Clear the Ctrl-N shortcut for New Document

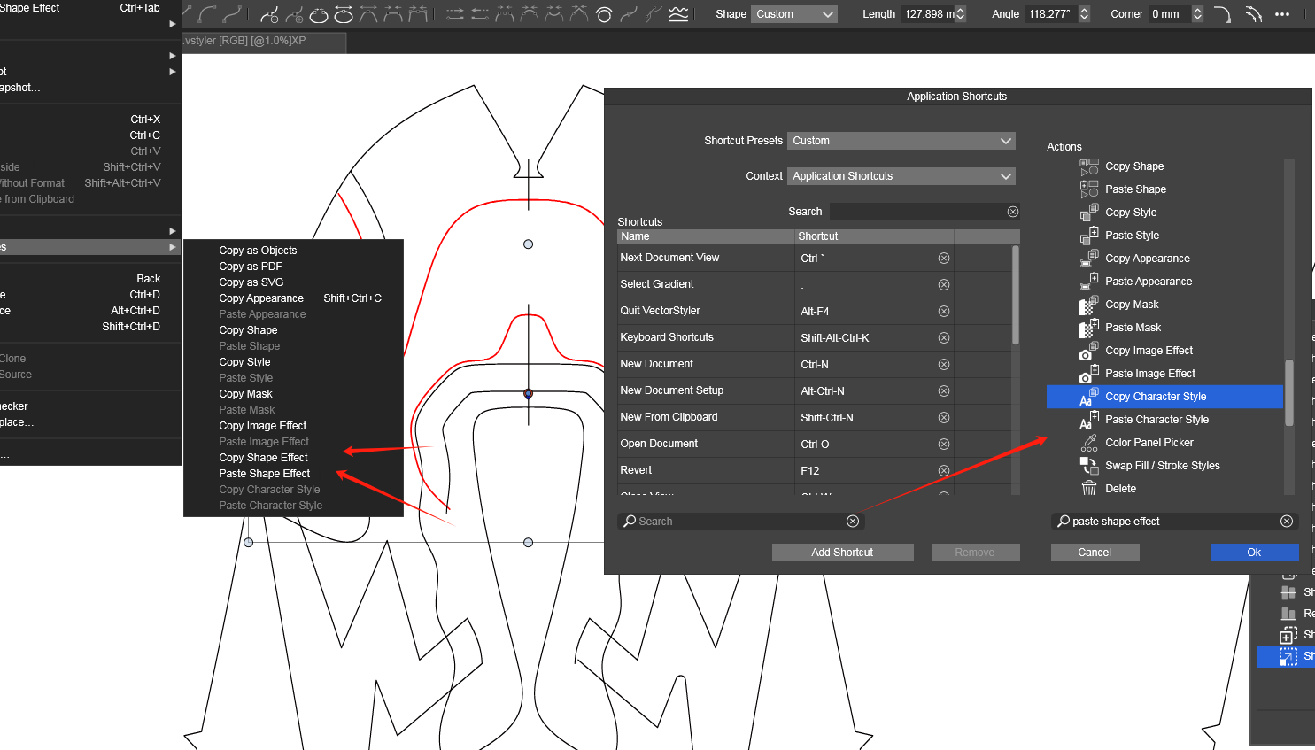click(944, 365)
